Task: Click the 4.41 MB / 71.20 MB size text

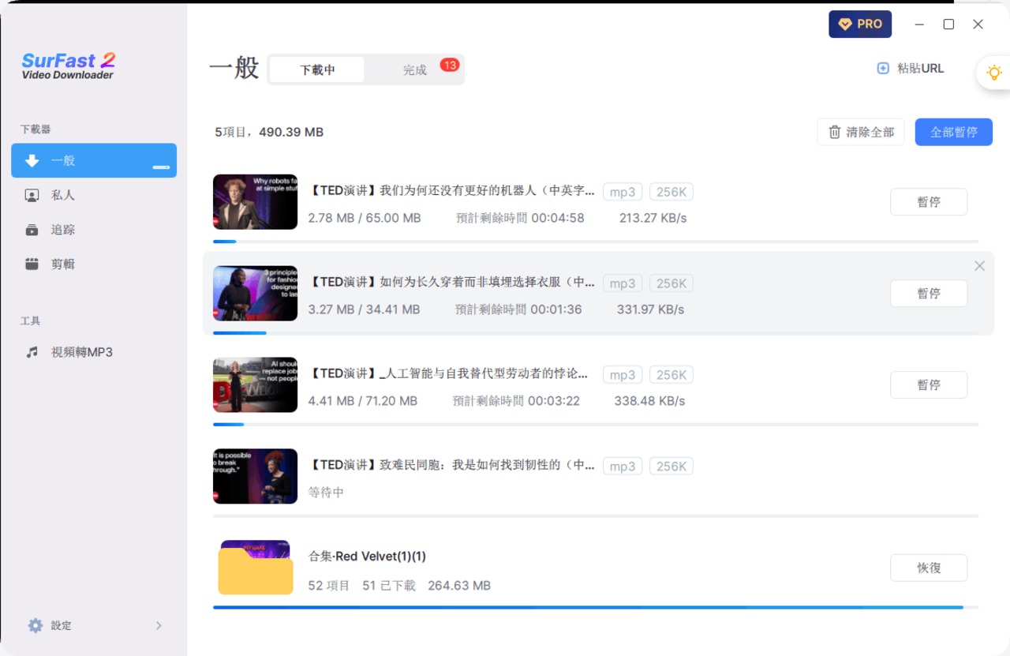Action: (x=363, y=401)
